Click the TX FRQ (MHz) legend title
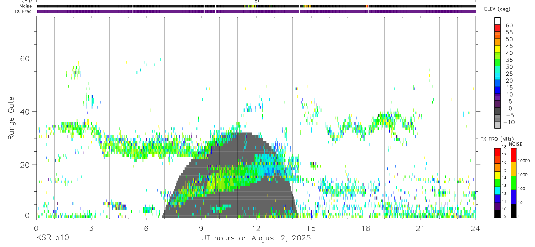 (496, 139)
